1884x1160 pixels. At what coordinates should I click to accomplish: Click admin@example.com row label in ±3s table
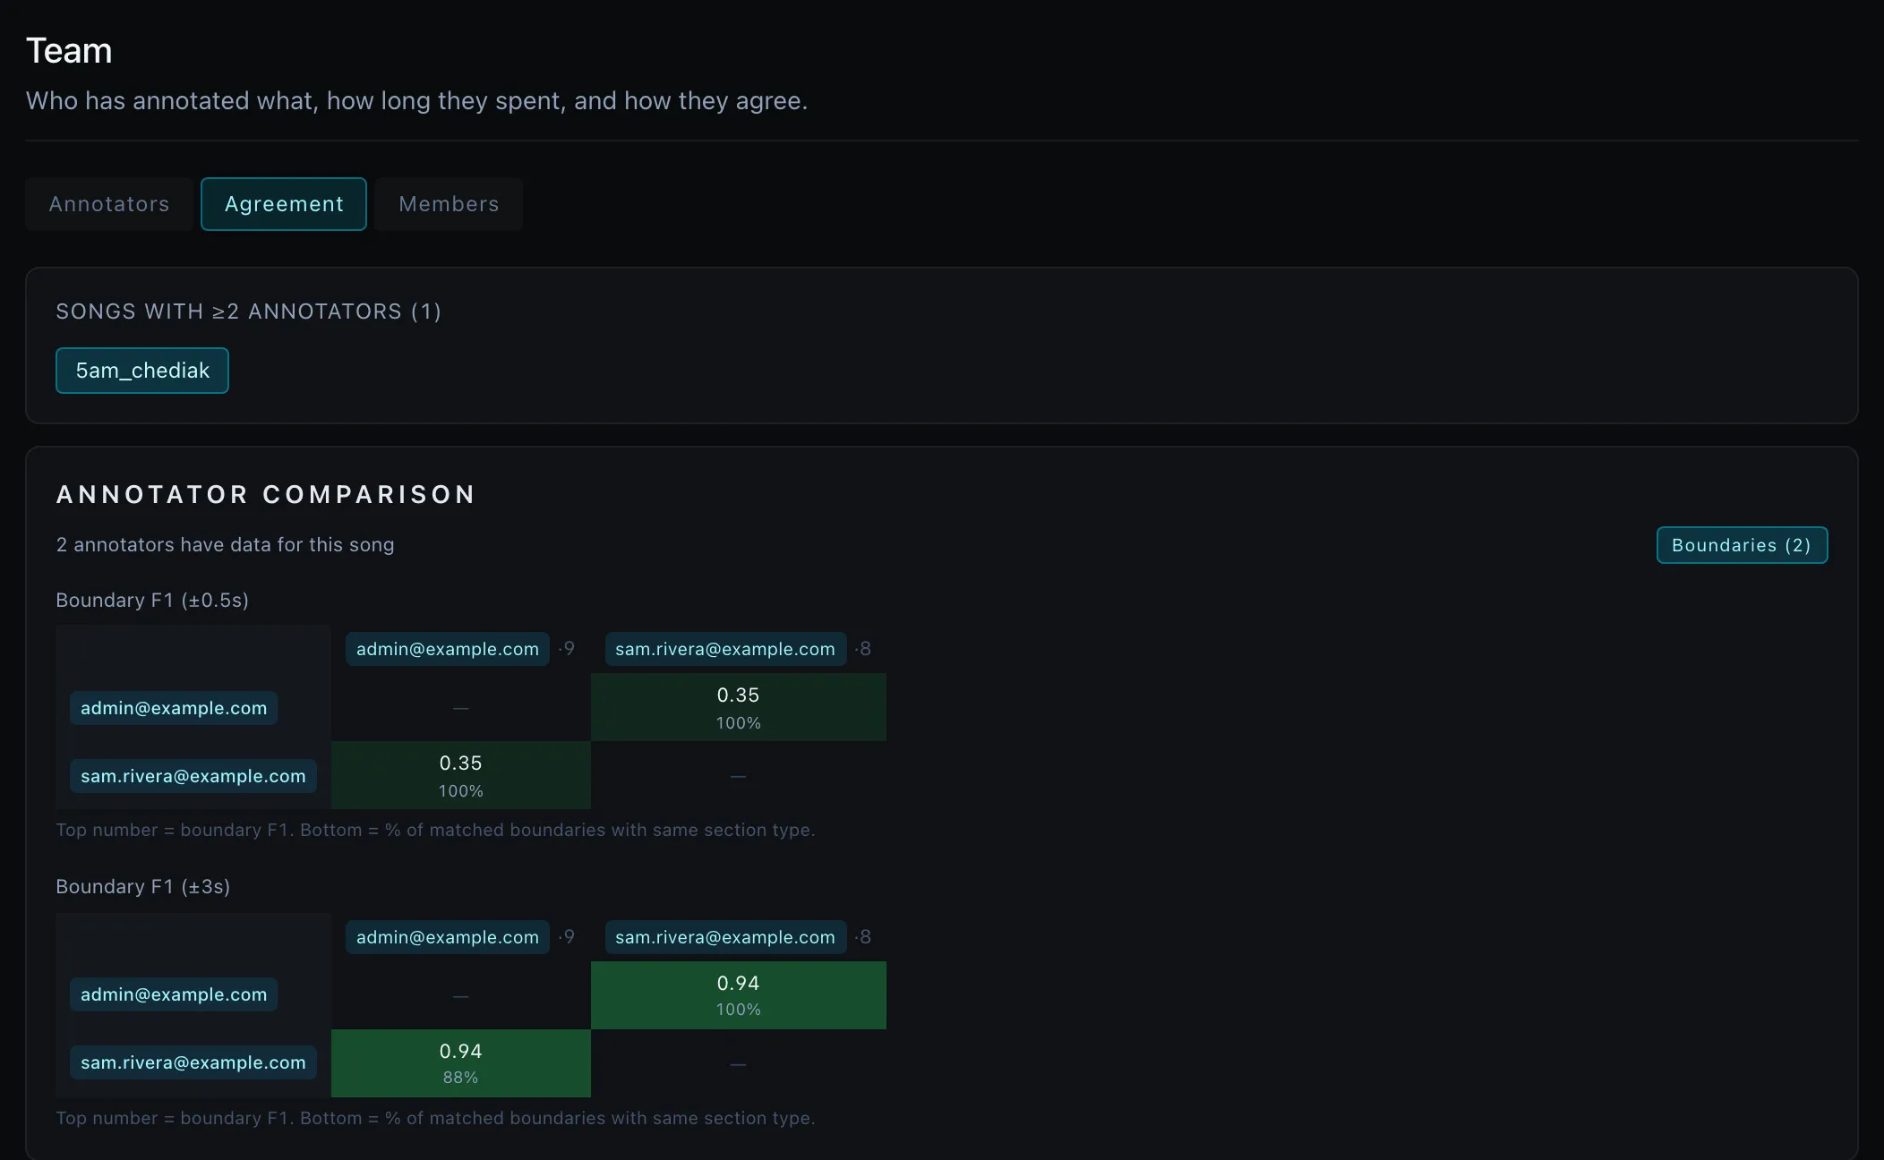pos(174,994)
